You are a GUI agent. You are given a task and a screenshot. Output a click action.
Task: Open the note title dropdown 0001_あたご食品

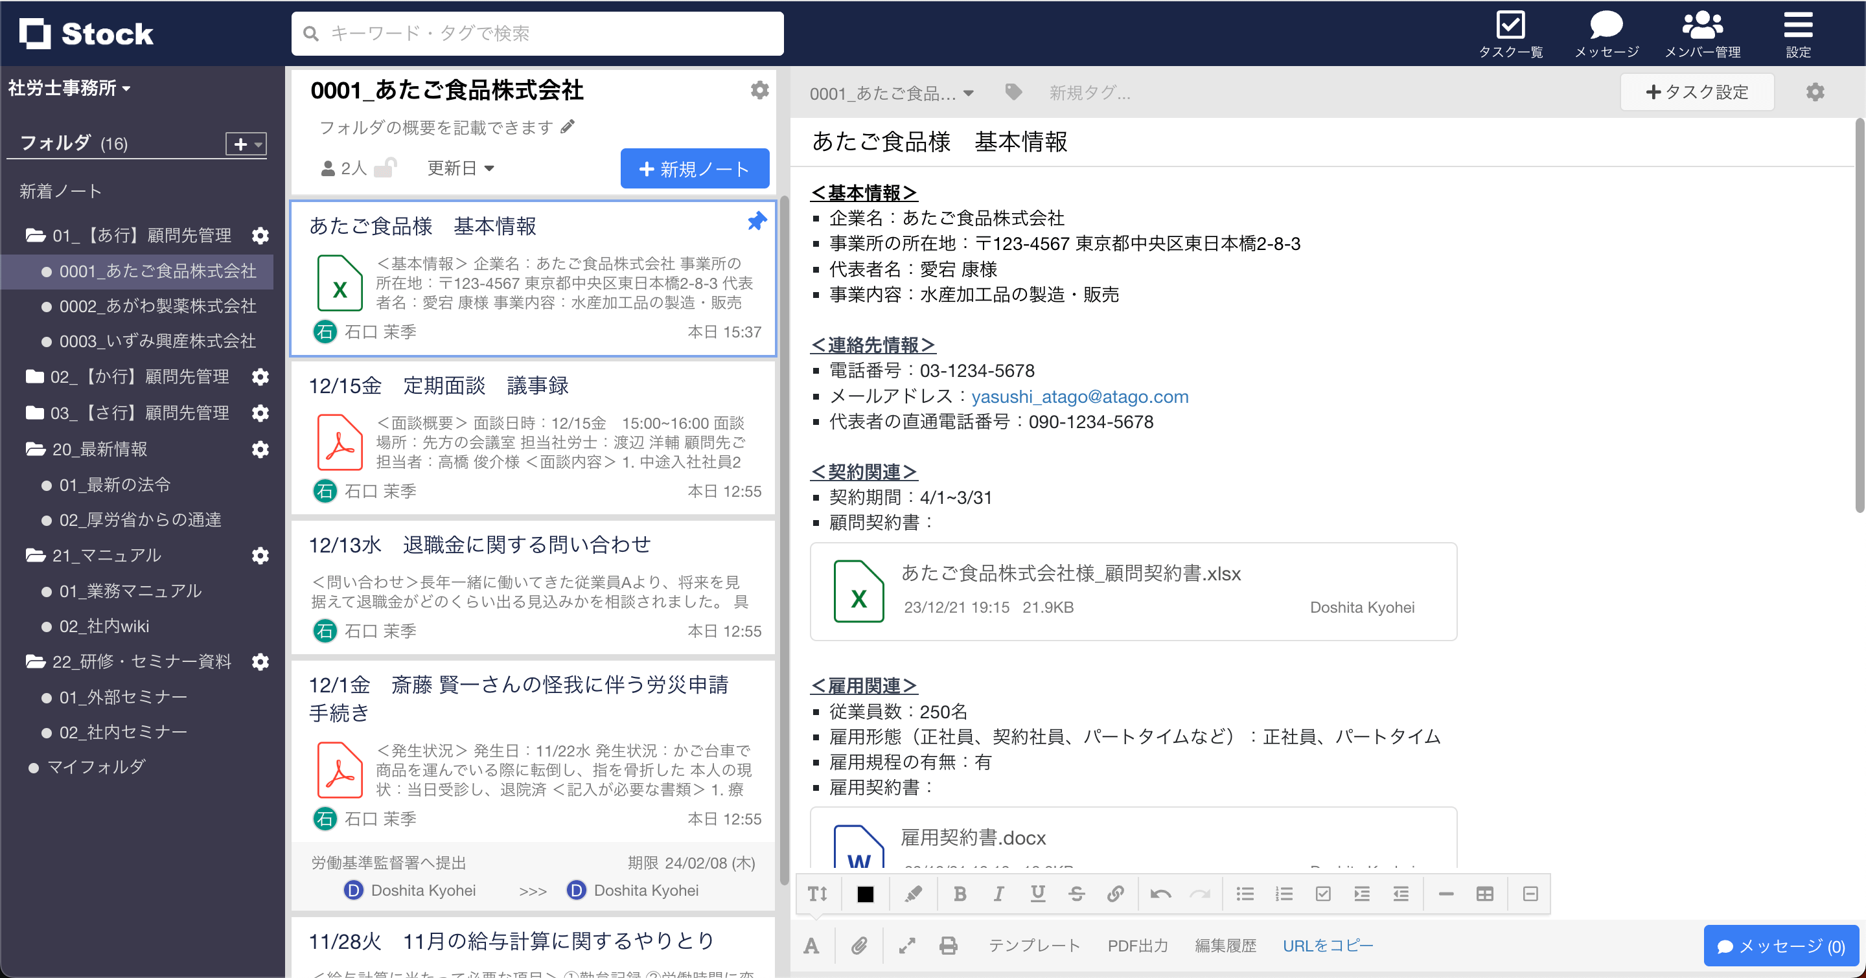(x=892, y=92)
